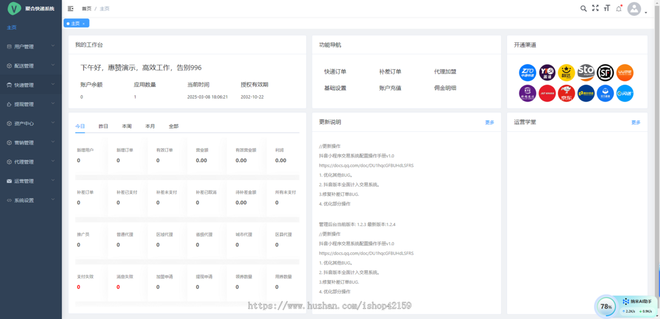
Task: Expand the 用户管理 sidebar menu
Action: point(31,47)
